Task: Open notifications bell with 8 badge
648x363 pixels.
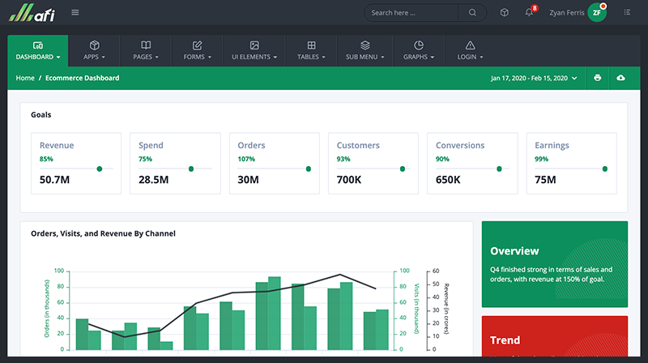Action: click(x=529, y=12)
